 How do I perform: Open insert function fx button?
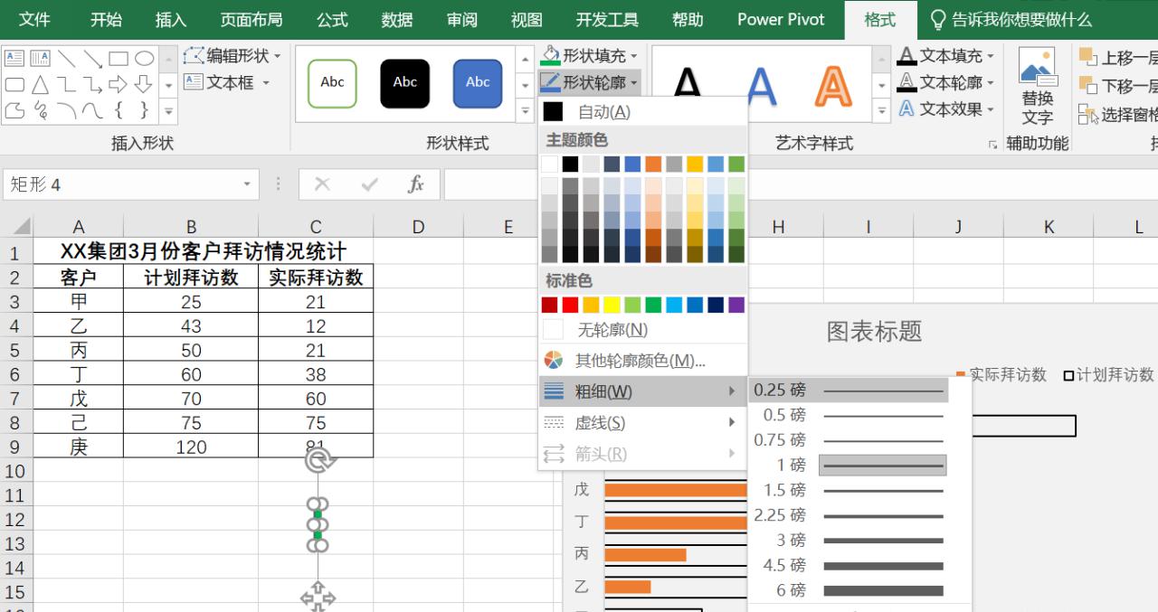click(416, 184)
